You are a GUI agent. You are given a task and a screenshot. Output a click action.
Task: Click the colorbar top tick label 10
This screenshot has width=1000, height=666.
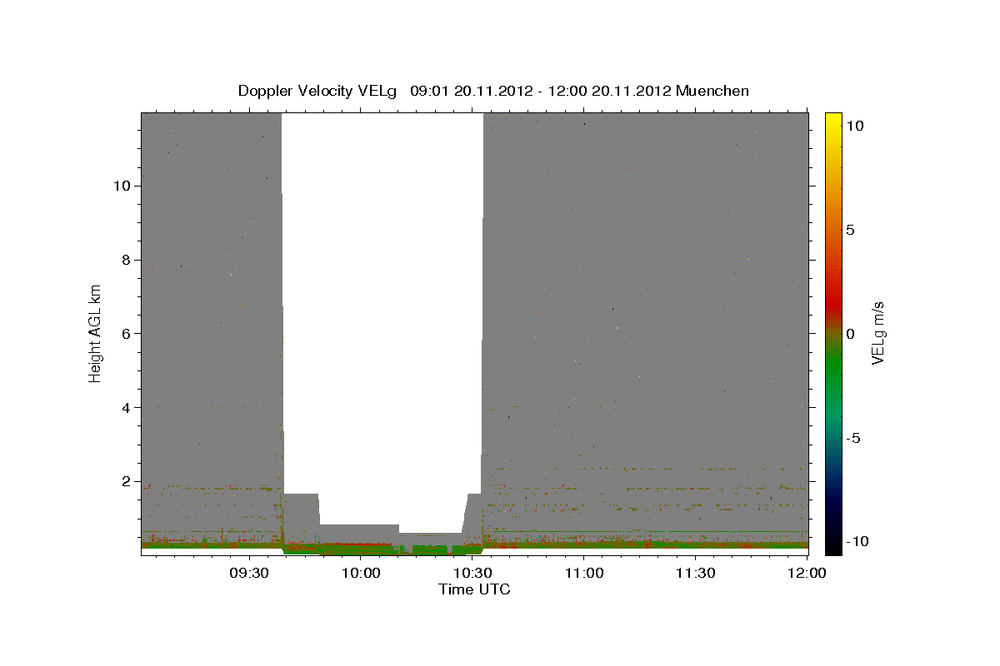pos(854,126)
